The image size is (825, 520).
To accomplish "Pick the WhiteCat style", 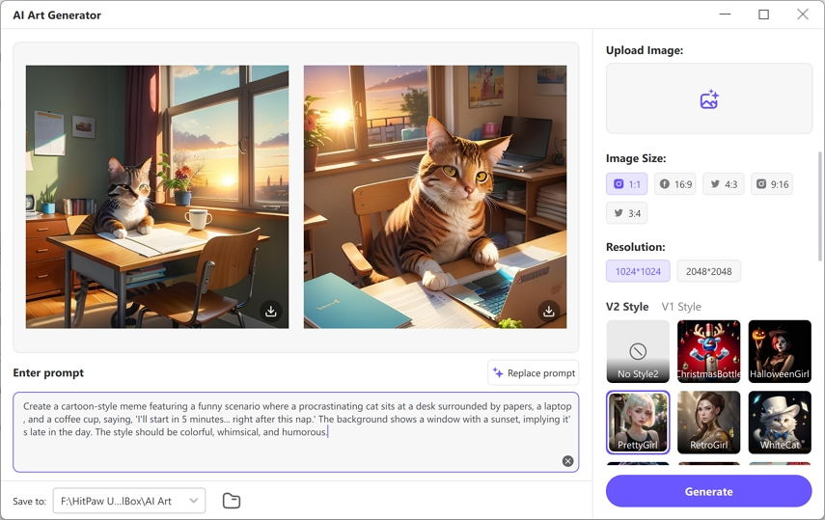I will coord(780,423).
